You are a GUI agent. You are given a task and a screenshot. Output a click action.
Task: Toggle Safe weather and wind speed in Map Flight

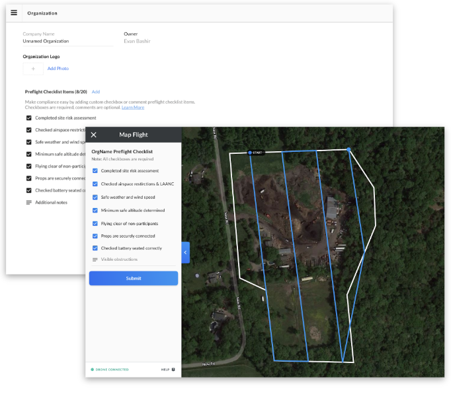coord(95,197)
